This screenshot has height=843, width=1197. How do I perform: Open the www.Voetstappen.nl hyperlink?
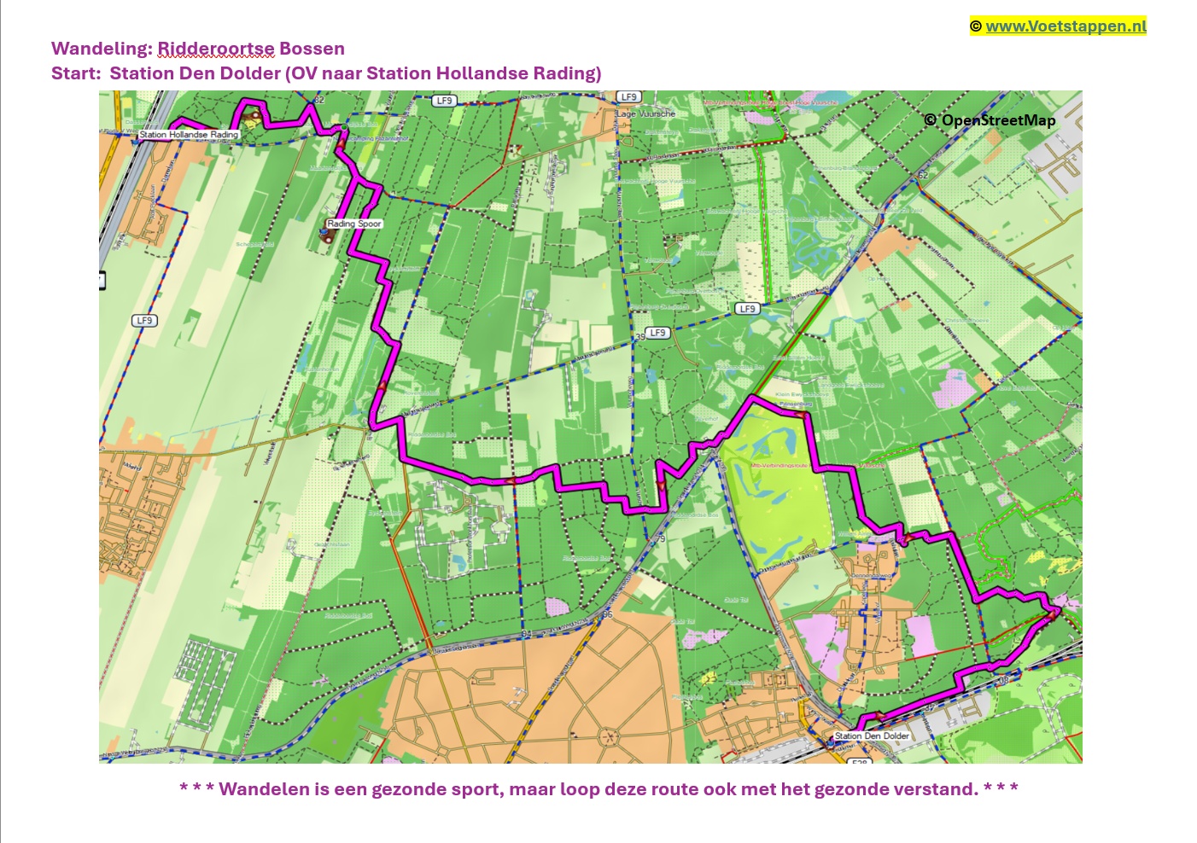[1066, 26]
